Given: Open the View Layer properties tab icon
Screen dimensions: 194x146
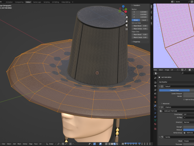Looking at the screenshot, I should 155,90.
